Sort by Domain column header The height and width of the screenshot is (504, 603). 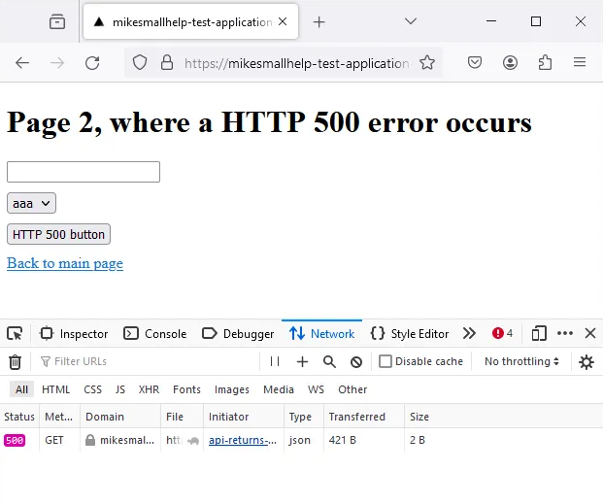point(120,417)
